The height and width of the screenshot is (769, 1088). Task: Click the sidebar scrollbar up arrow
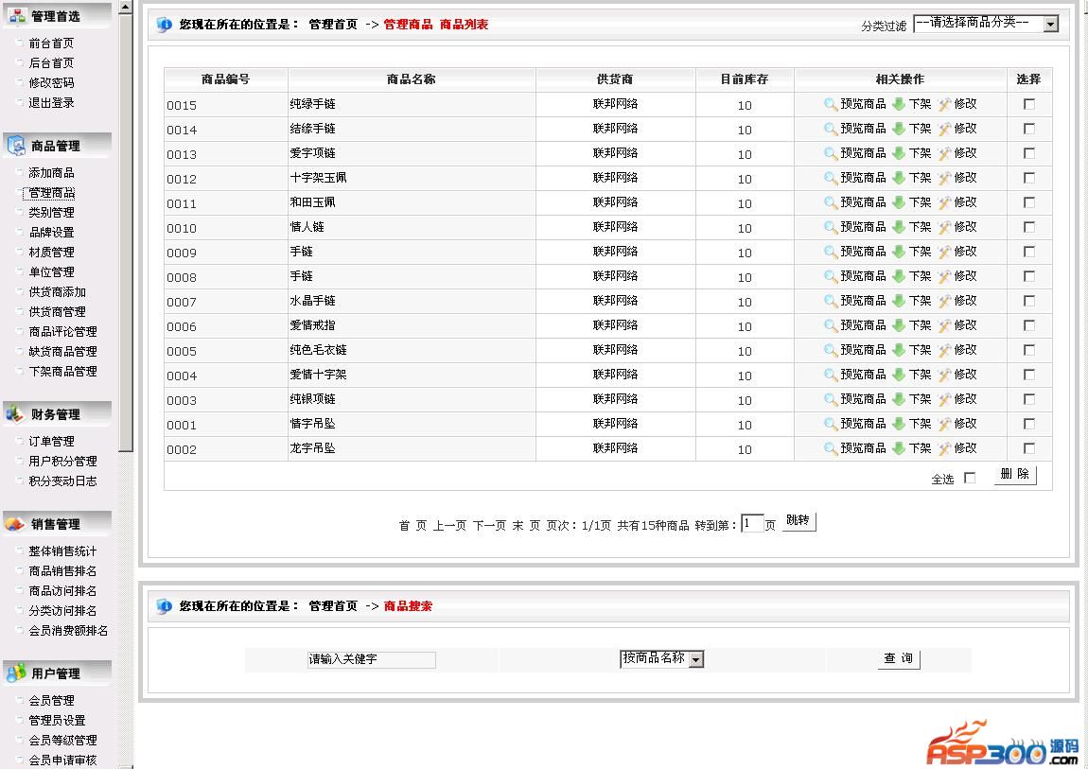point(125,7)
